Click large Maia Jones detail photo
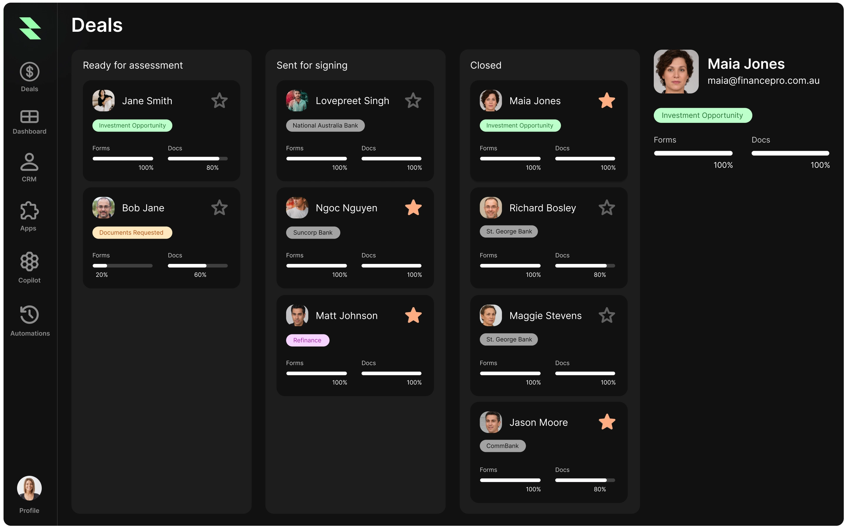Image resolution: width=847 pixels, height=529 pixels. (676, 71)
